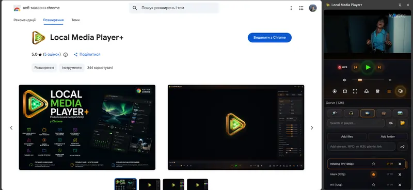Screen dimensions: 413x190
Task: Toggle the star for IRT (720p)
Action: tap(373, 185)
